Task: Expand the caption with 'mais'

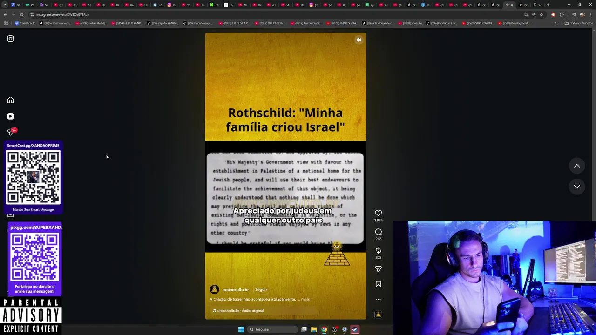Action: (305, 299)
